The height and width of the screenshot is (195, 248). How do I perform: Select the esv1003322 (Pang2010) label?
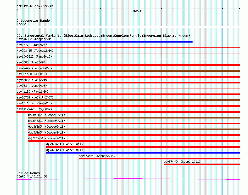pyautogui.click(x=34, y=56)
